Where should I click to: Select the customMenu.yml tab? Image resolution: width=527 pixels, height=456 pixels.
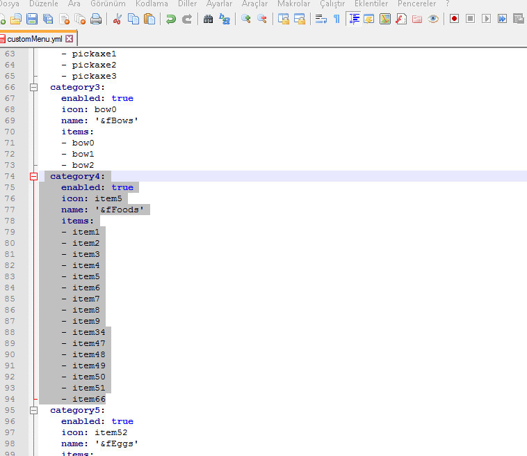[x=35, y=39]
